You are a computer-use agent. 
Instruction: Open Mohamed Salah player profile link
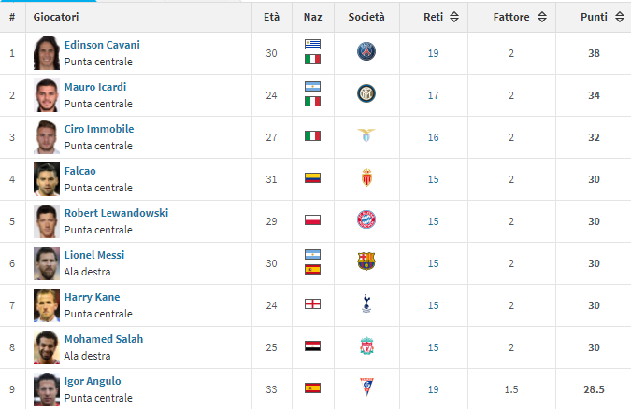coord(104,339)
